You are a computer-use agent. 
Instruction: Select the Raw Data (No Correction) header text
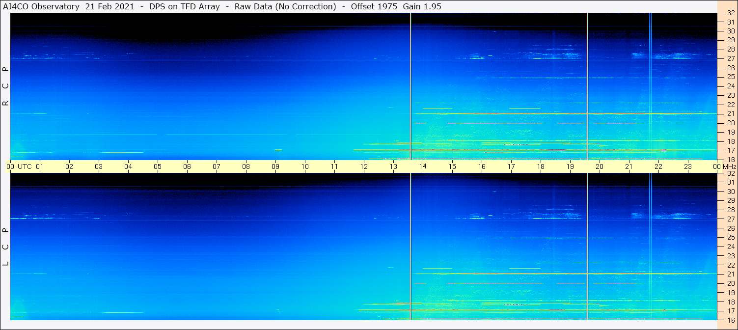[x=285, y=6]
